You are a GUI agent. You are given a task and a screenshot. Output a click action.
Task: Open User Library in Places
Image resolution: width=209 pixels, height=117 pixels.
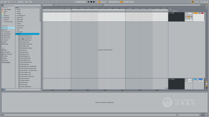click(x=7, y=52)
